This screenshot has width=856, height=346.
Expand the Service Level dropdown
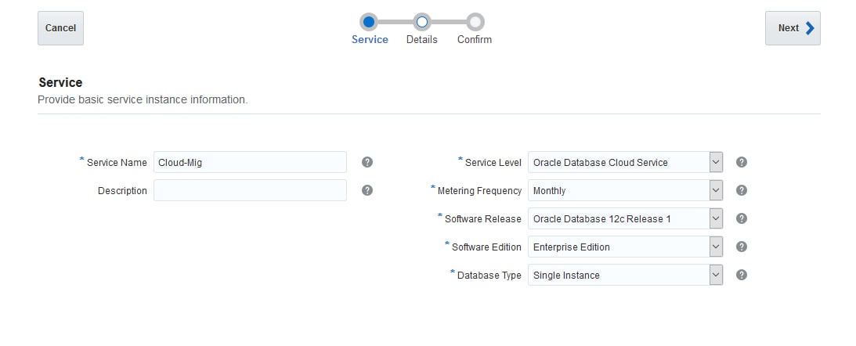pyautogui.click(x=715, y=162)
